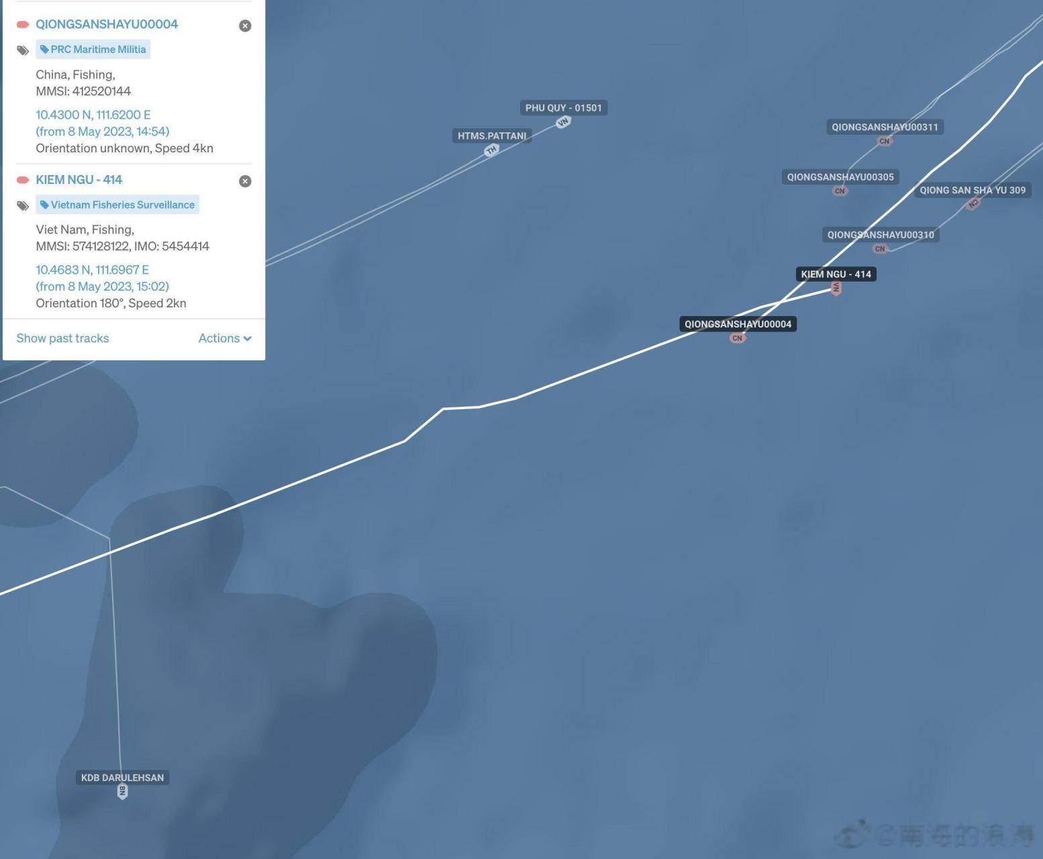The height and width of the screenshot is (859, 1043).
Task: Click the Vietnam Fisheries Surveillance tag
Action: point(117,205)
